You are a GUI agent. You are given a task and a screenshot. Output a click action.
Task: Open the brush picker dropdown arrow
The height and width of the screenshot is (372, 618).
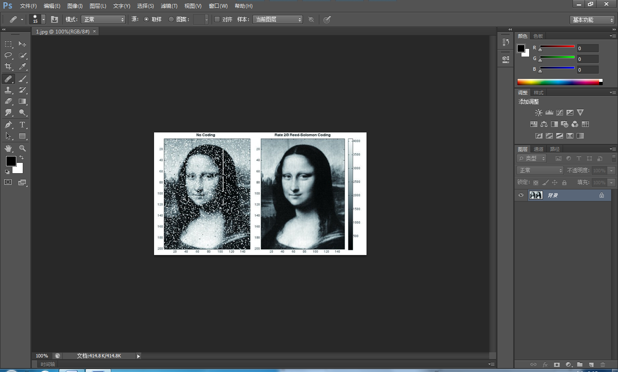43,19
